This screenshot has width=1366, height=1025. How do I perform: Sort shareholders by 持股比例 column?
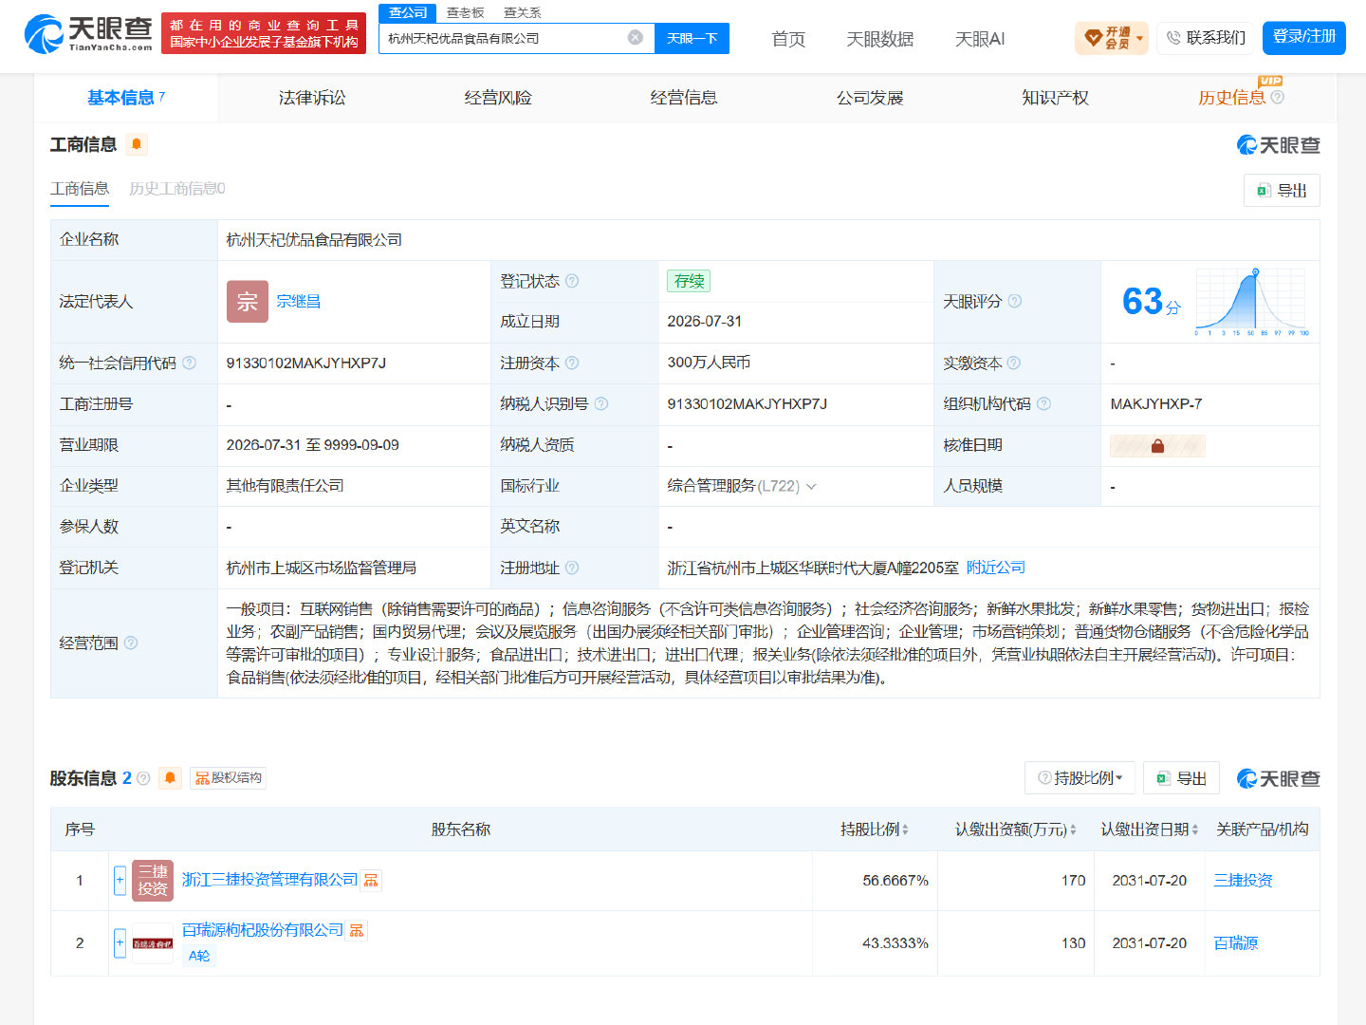pyautogui.click(x=905, y=829)
